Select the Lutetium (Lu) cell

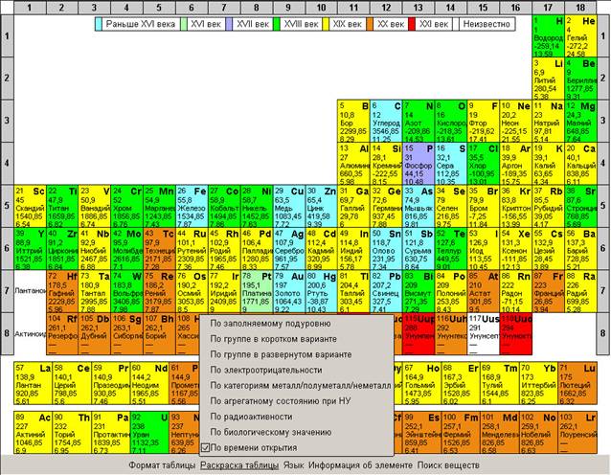coord(577,383)
